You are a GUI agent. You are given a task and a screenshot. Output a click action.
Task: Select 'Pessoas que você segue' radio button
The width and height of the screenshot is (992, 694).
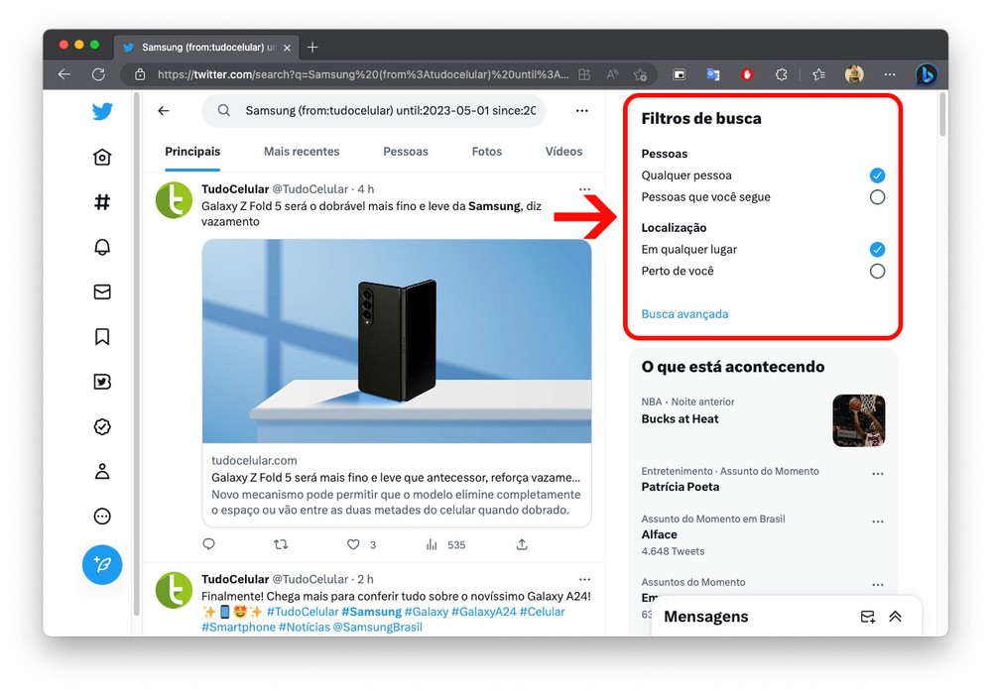tap(877, 197)
